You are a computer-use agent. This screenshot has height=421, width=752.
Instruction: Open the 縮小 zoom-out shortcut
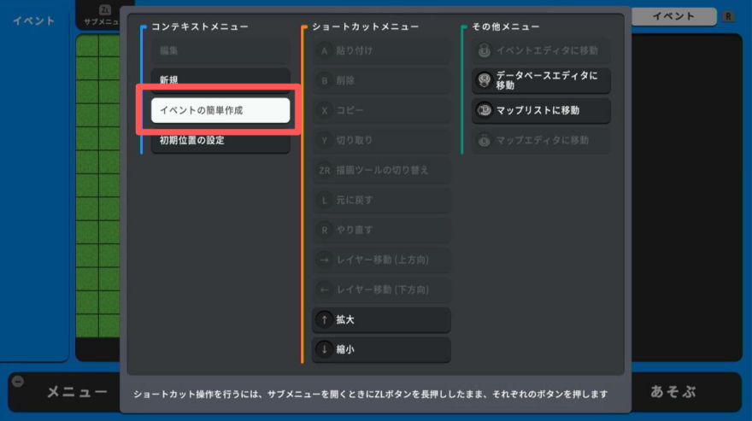click(381, 349)
